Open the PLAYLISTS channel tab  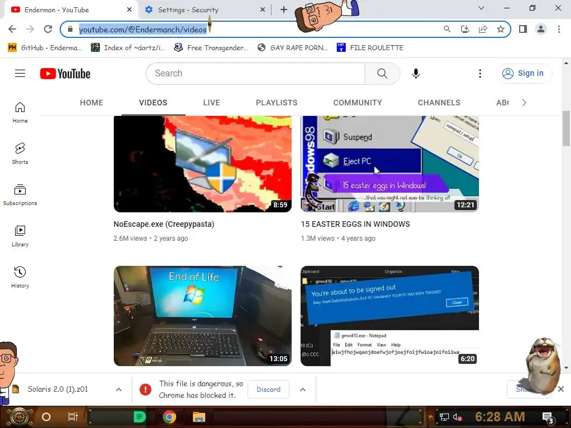(277, 103)
